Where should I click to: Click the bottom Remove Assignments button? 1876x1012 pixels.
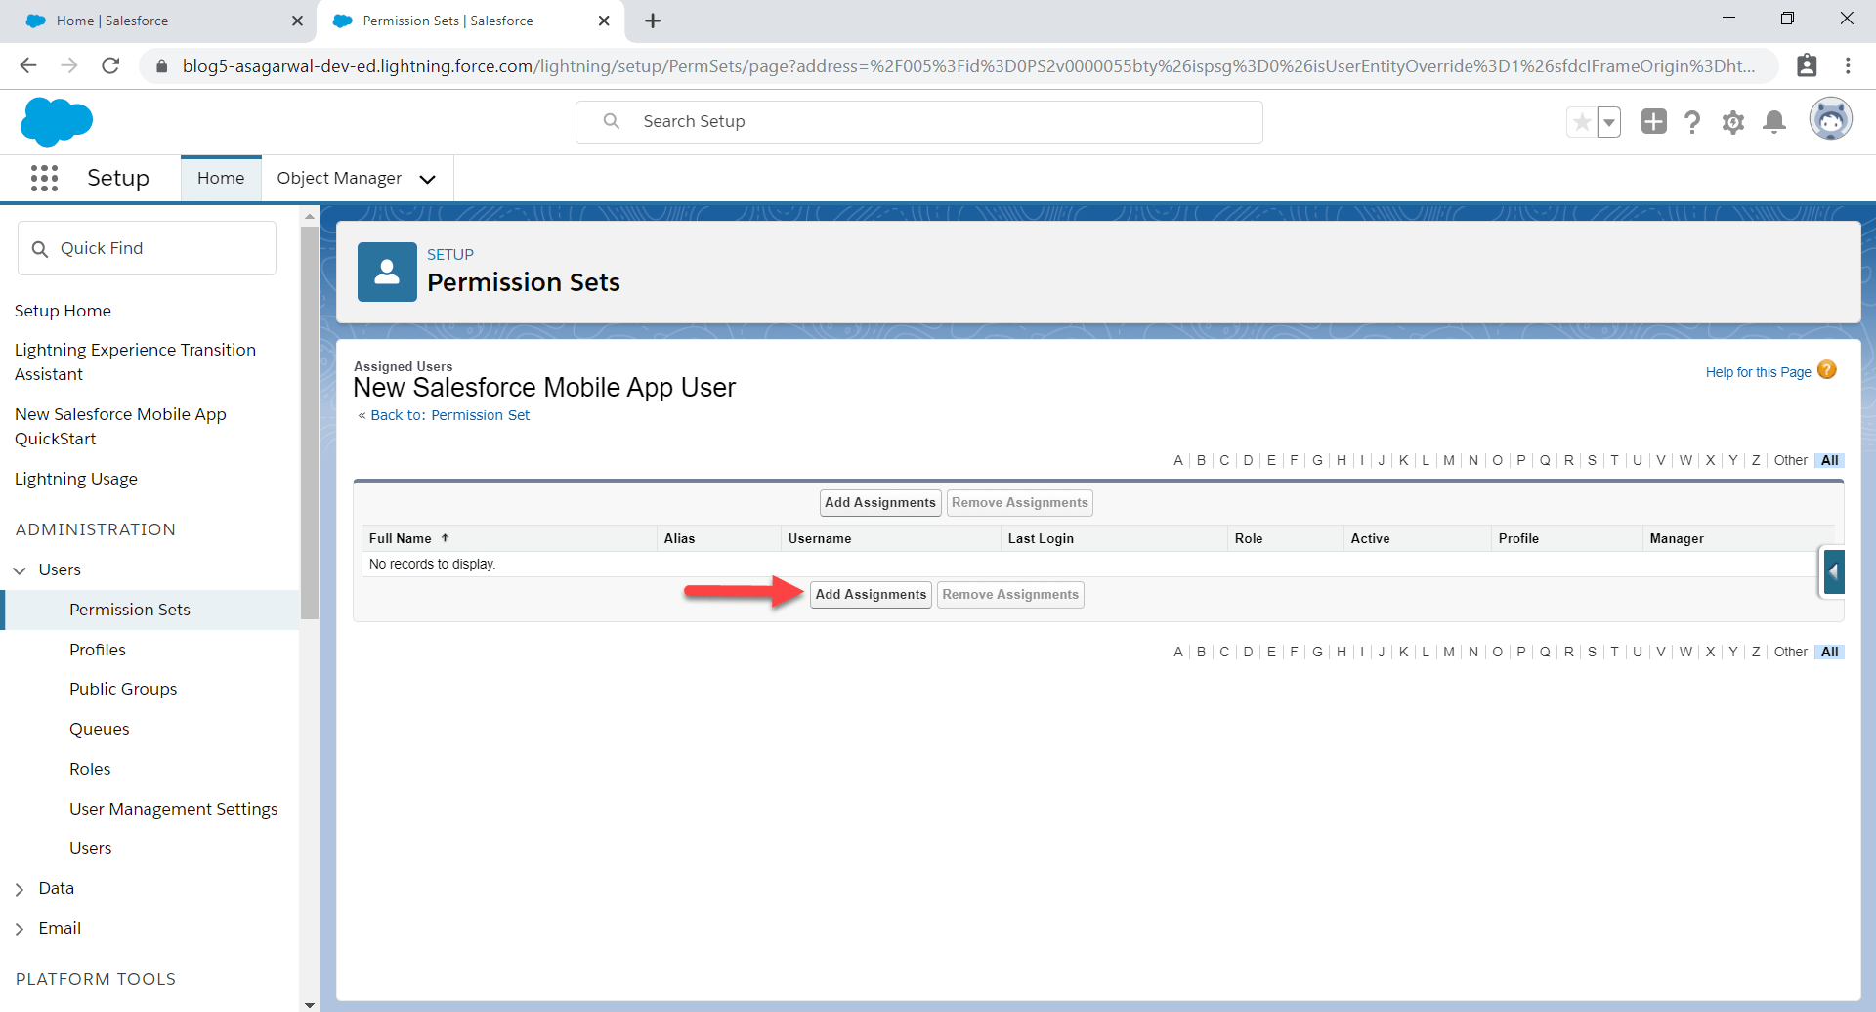click(1010, 595)
